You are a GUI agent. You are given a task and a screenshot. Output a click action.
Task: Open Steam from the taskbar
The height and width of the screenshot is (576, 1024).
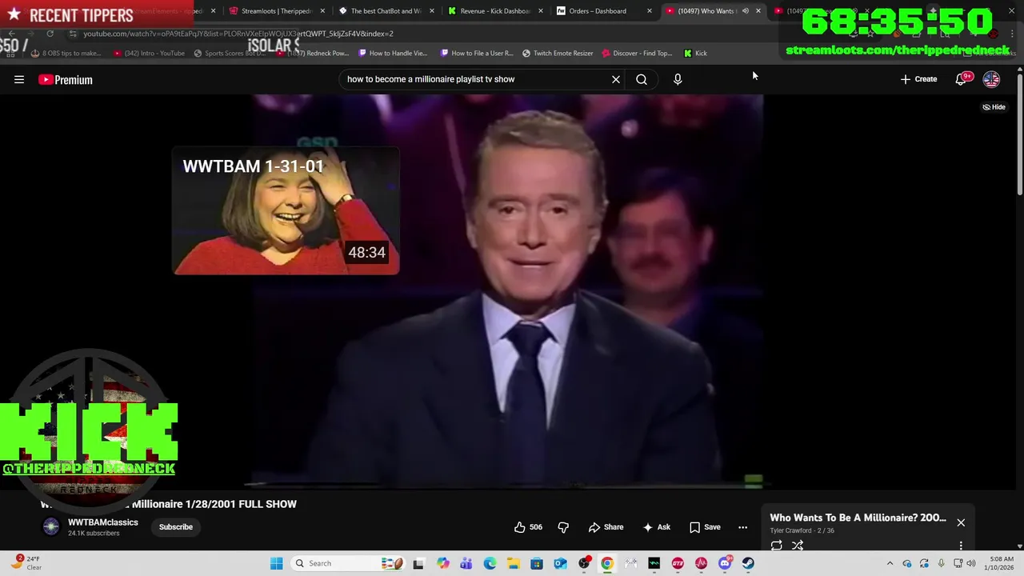pos(748,563)
